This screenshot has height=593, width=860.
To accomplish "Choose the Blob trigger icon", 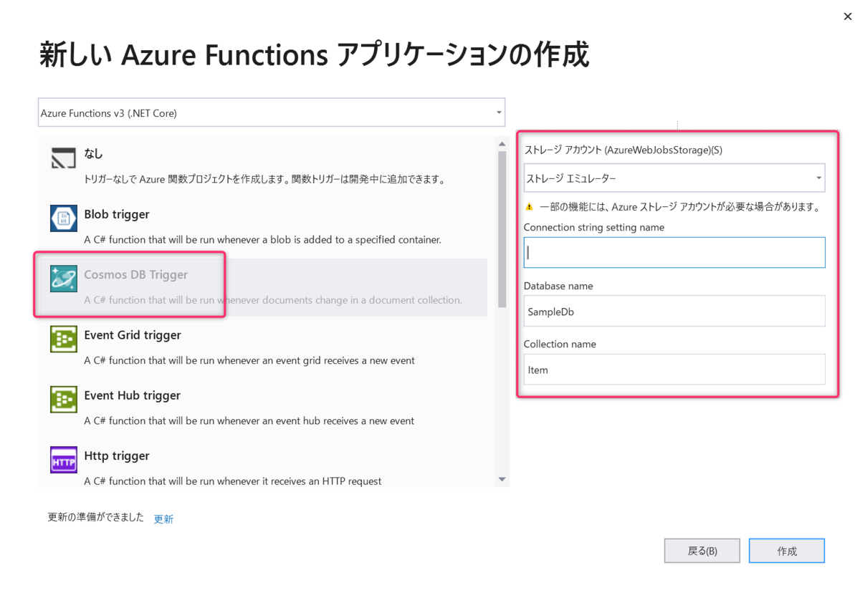I will (64, 218).
